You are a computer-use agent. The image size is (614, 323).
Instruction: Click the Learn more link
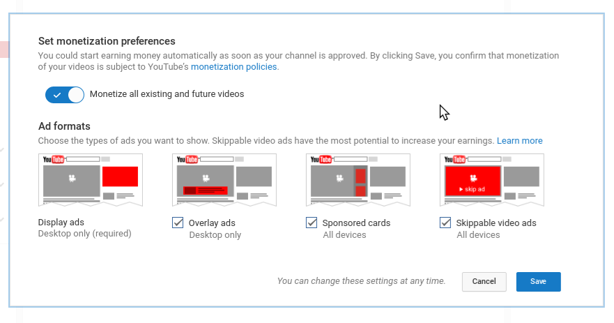pyautogui.click(x=519, y=141)
